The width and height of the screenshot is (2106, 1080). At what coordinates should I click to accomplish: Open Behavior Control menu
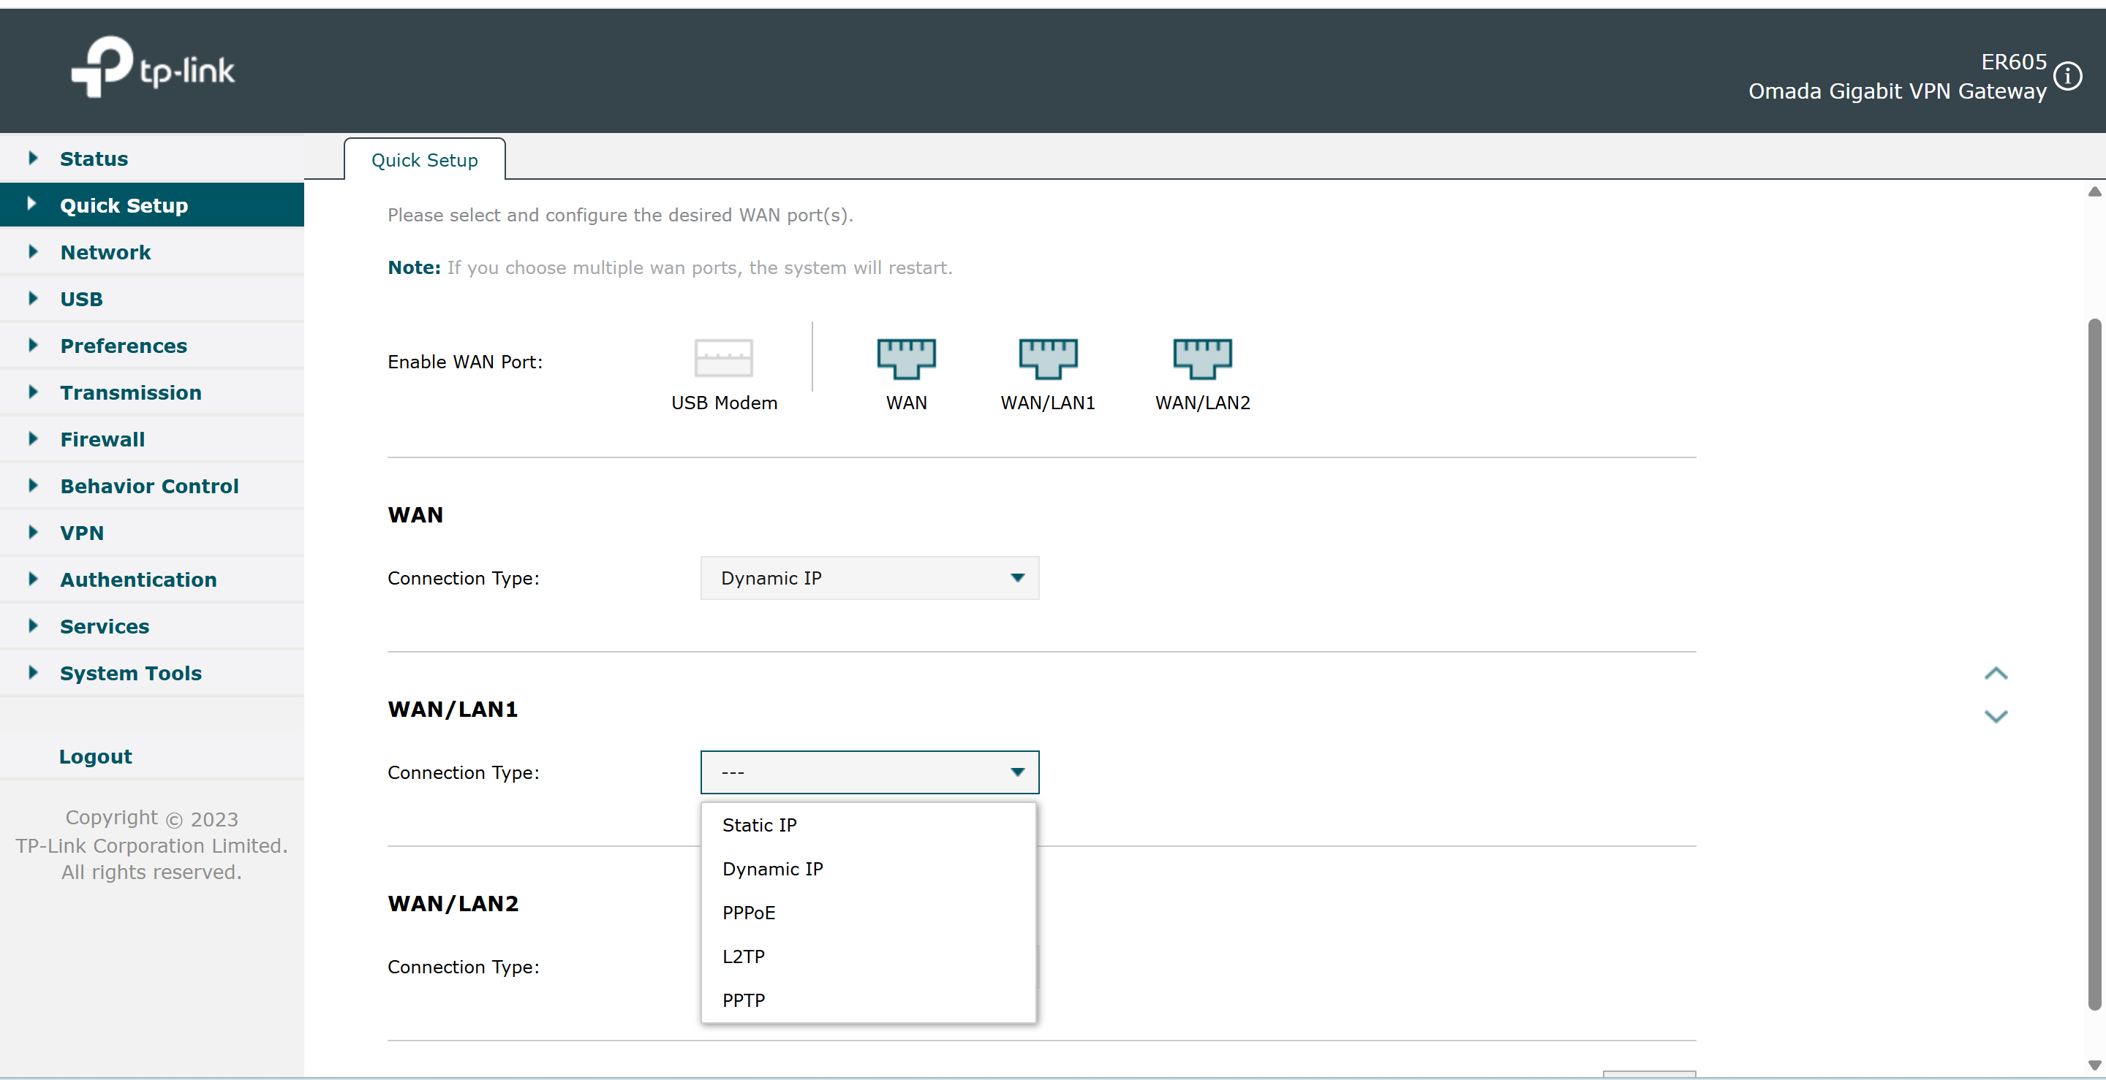click(152, 486)
